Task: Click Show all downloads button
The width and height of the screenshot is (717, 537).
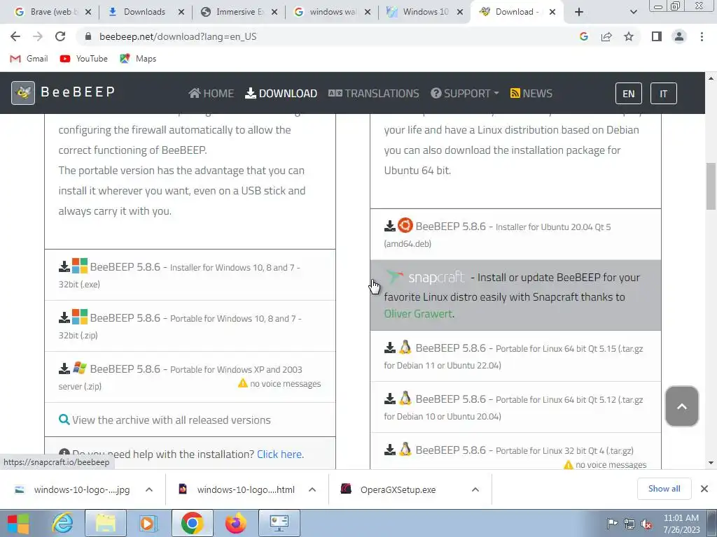Action: 664,489
